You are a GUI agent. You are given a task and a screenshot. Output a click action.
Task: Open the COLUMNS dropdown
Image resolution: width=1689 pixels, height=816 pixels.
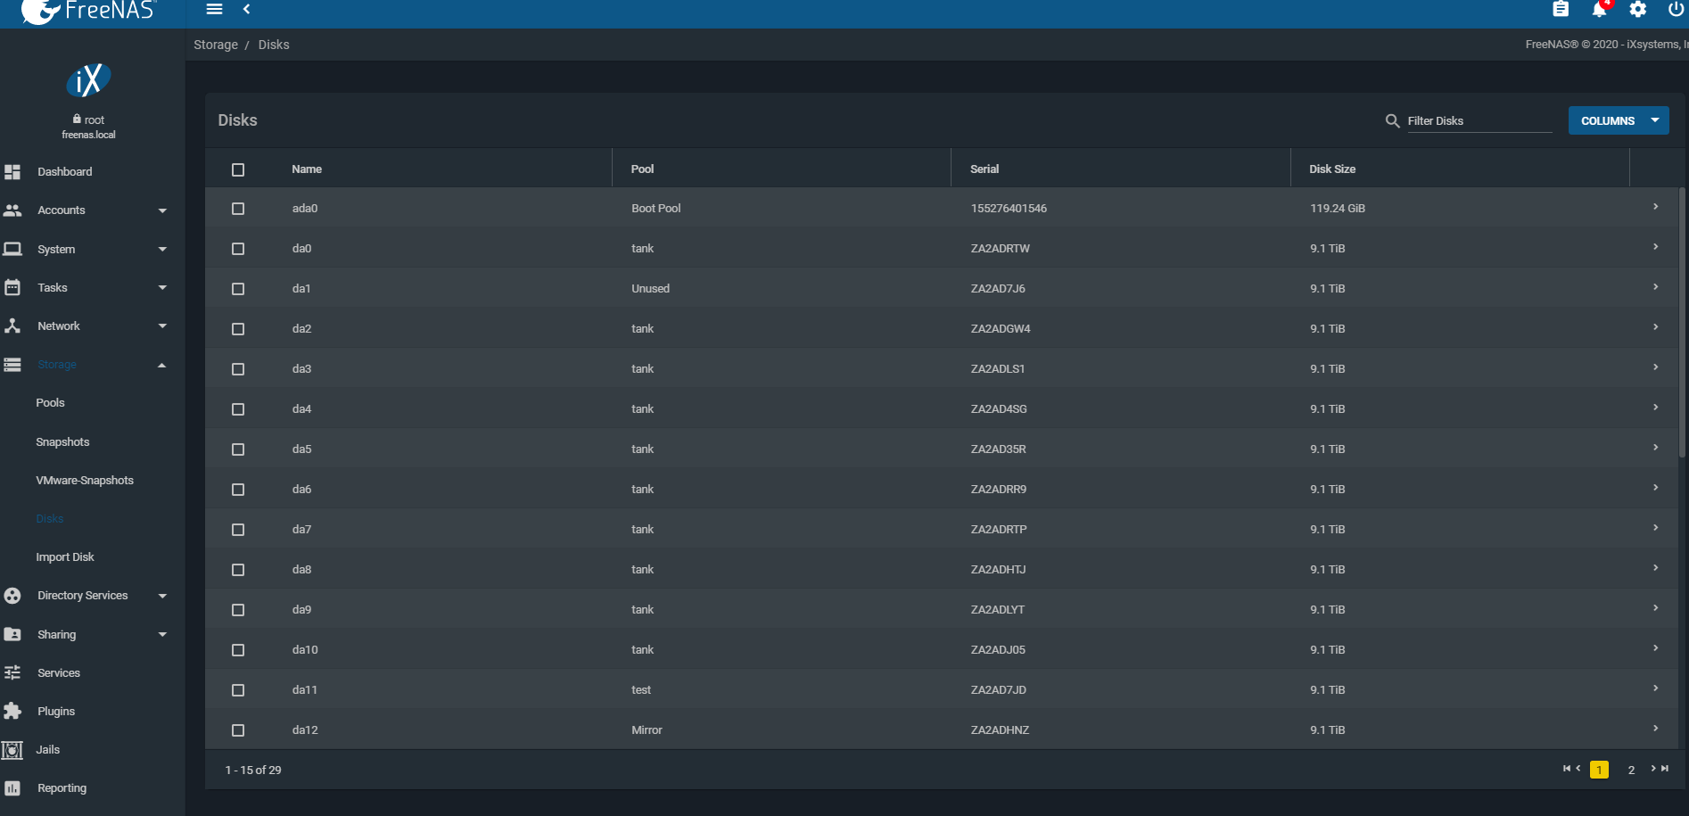click(1618, 120)
